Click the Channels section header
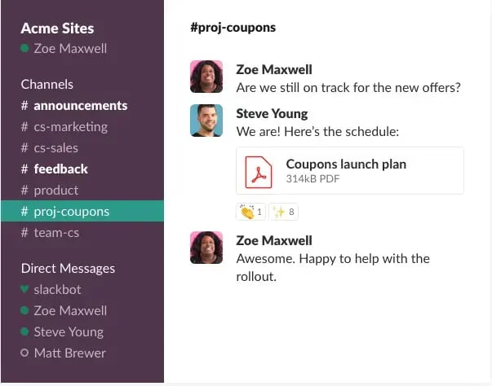The width and height of the screenshot is (492, 386). click(47, 84)
